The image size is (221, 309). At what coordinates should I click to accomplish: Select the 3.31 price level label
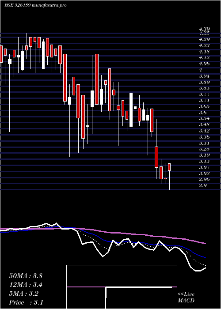pos(204,143)
